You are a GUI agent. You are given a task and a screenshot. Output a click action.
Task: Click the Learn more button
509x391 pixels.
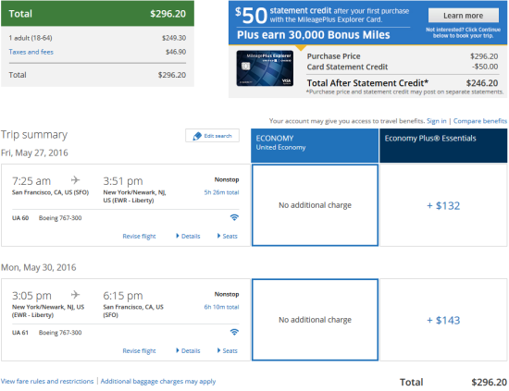tap(464, 16)
